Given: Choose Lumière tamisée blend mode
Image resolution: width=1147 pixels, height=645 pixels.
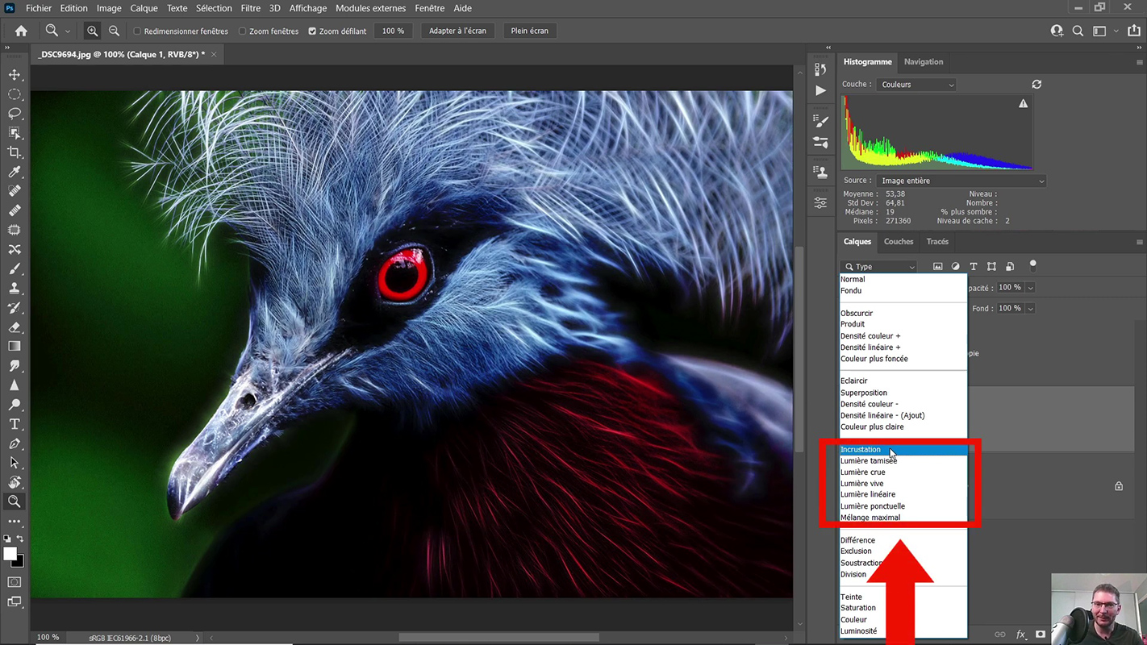Looking at the screenshot, I should 868,461.
